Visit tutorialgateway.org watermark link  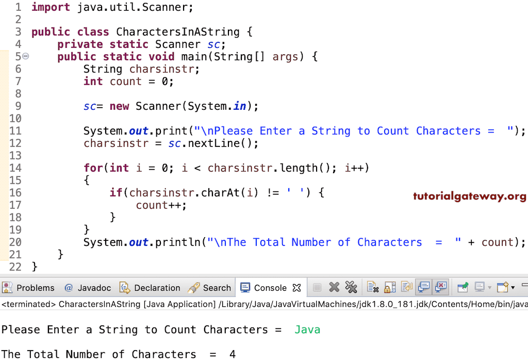point(469,196)
